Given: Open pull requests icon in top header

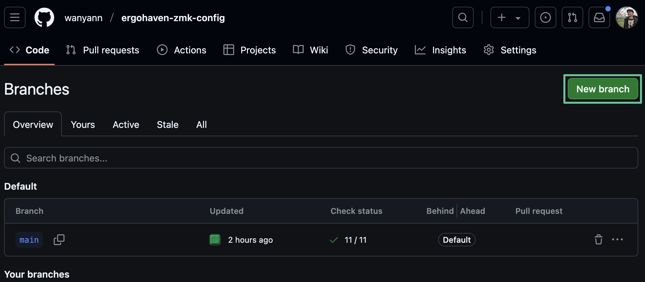Looking at the screenshot, I should pyautogui.click(x=572, y=17).
